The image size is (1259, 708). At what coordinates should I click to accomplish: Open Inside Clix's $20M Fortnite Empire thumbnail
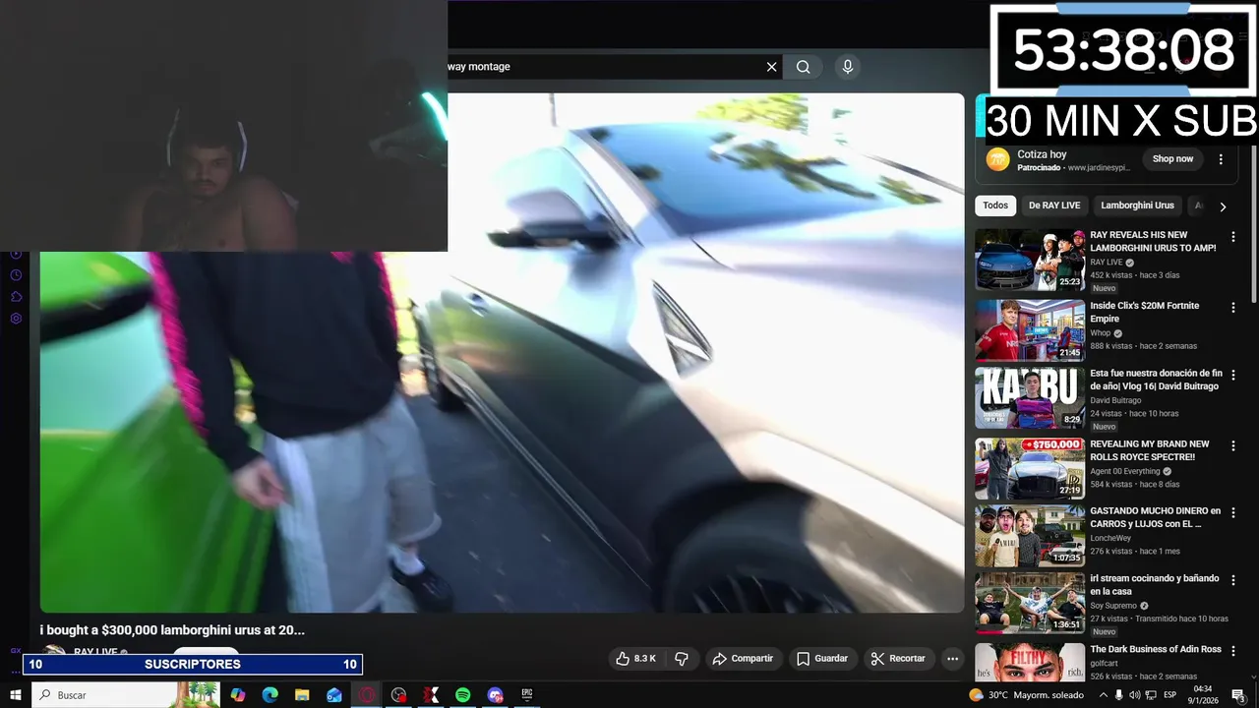(1030, 330)
